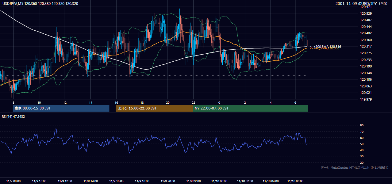Click the RSI 50 level label
This screenshot has width=392, height=184.
click(x=362, y=144)
